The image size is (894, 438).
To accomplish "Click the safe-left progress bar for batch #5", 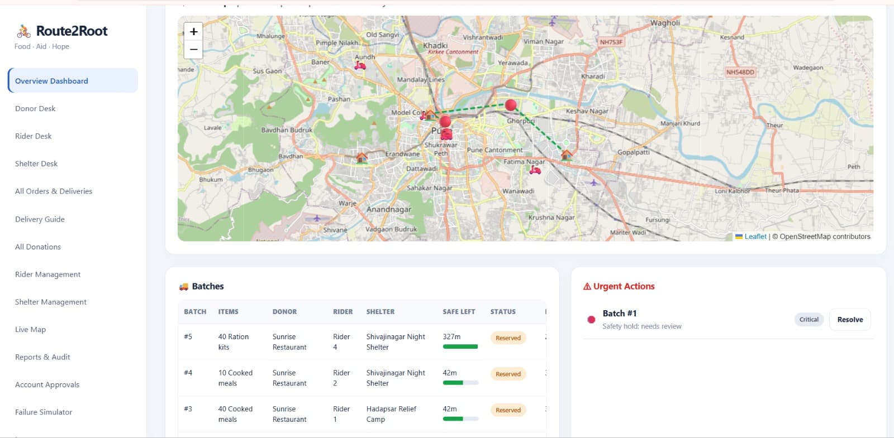I will (460, 346).
